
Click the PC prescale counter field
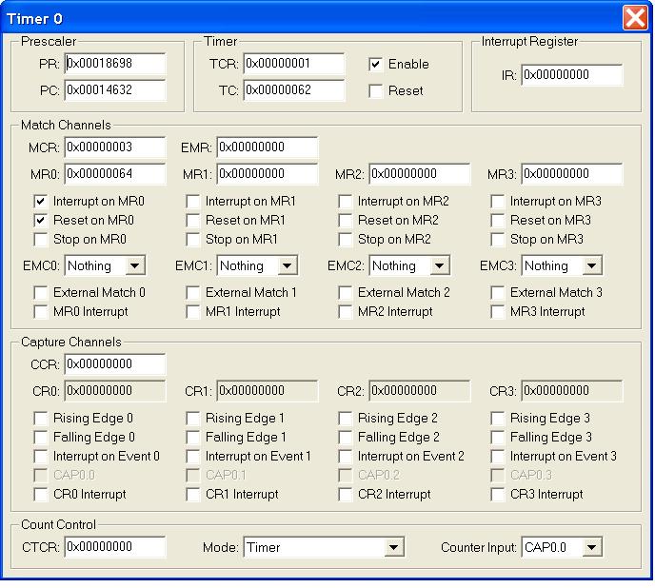pos(115,90)
